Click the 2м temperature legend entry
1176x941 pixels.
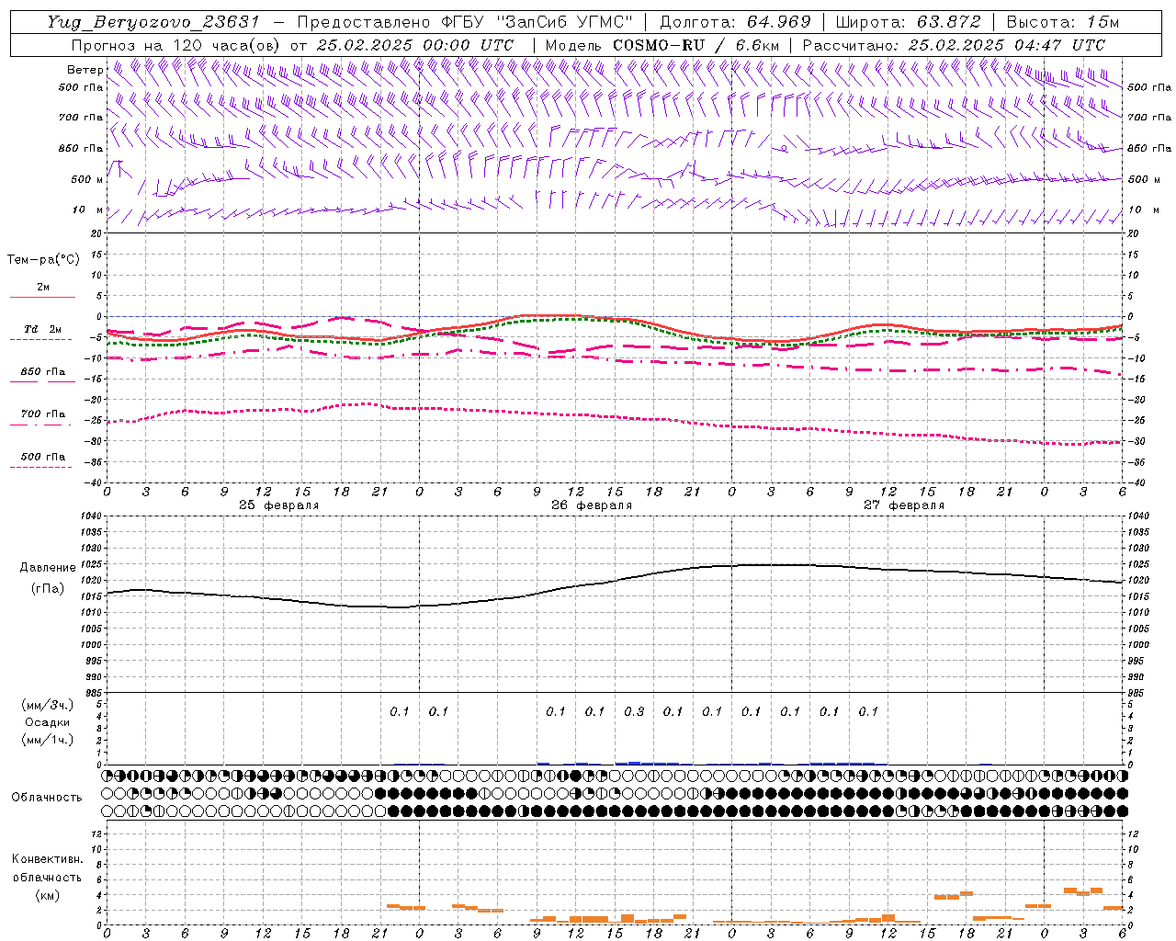43,288
